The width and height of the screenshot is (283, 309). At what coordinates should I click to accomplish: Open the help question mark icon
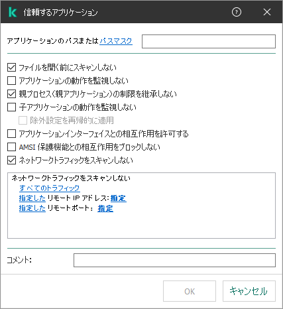[237, 12]
